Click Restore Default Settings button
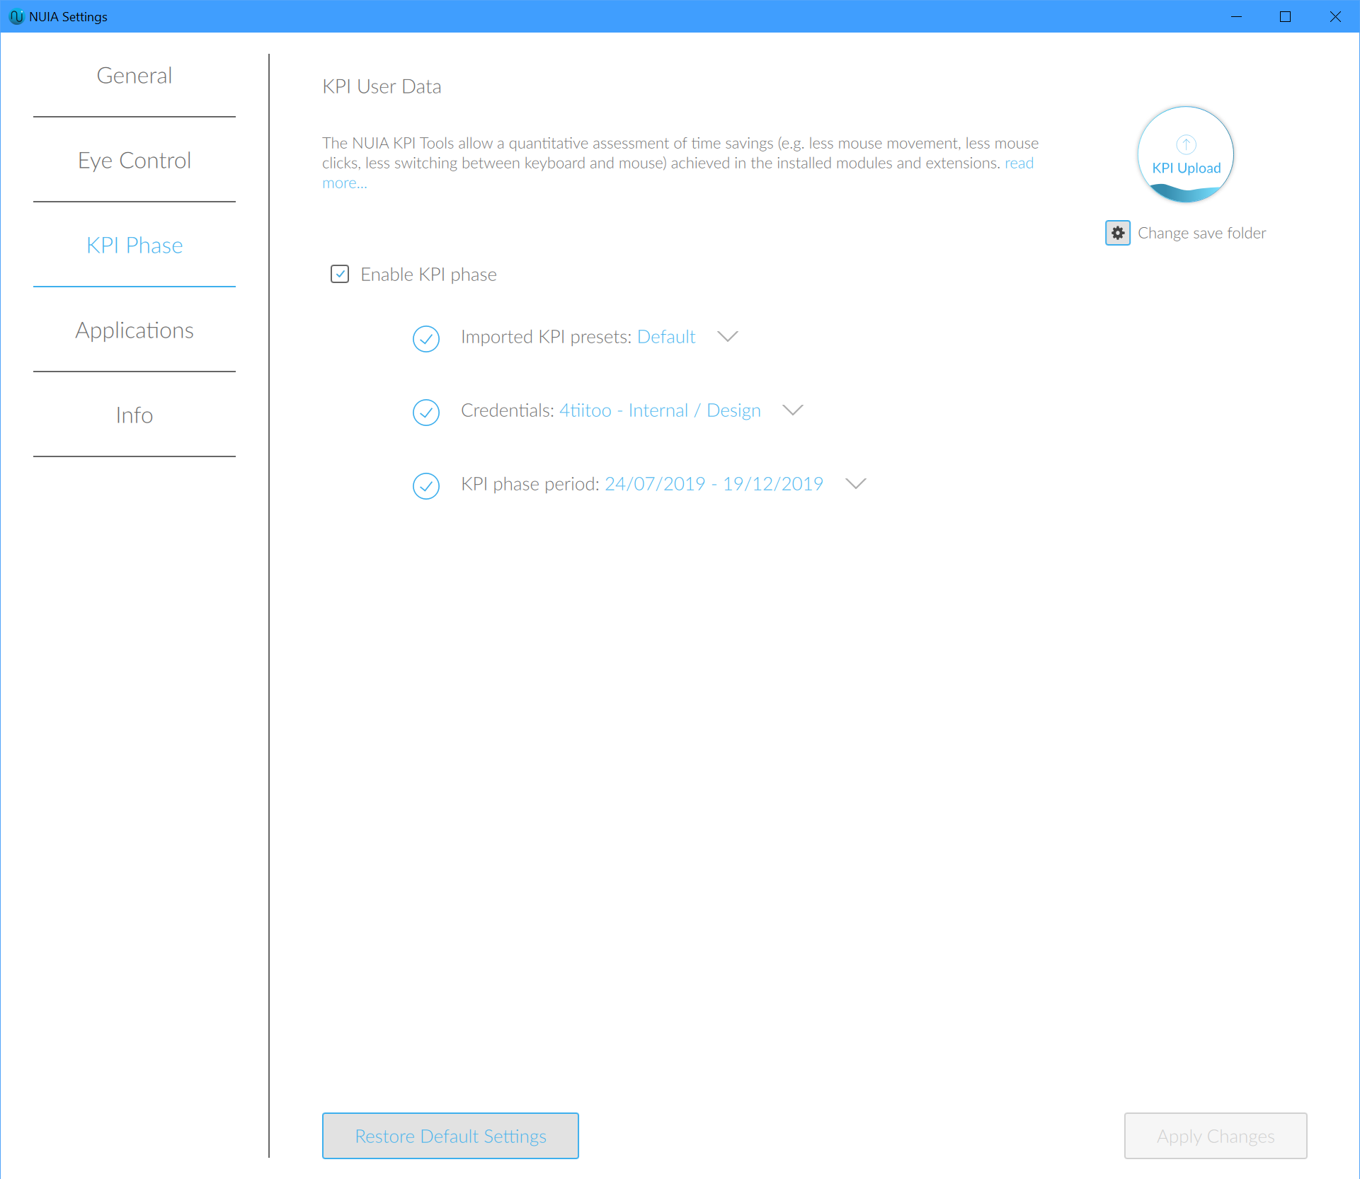This screenshot has width=1360, height=1179. (450, 1136)
